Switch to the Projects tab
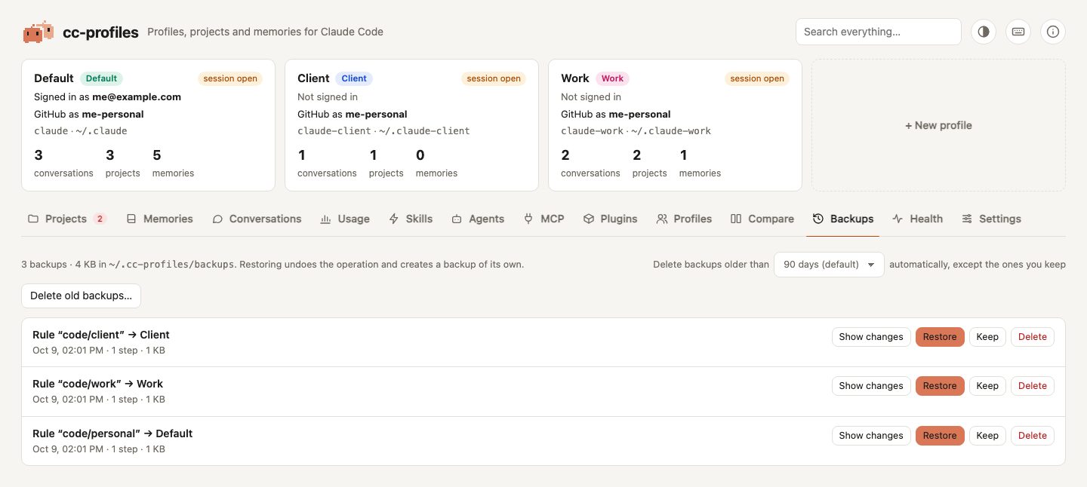 (66, 219)
